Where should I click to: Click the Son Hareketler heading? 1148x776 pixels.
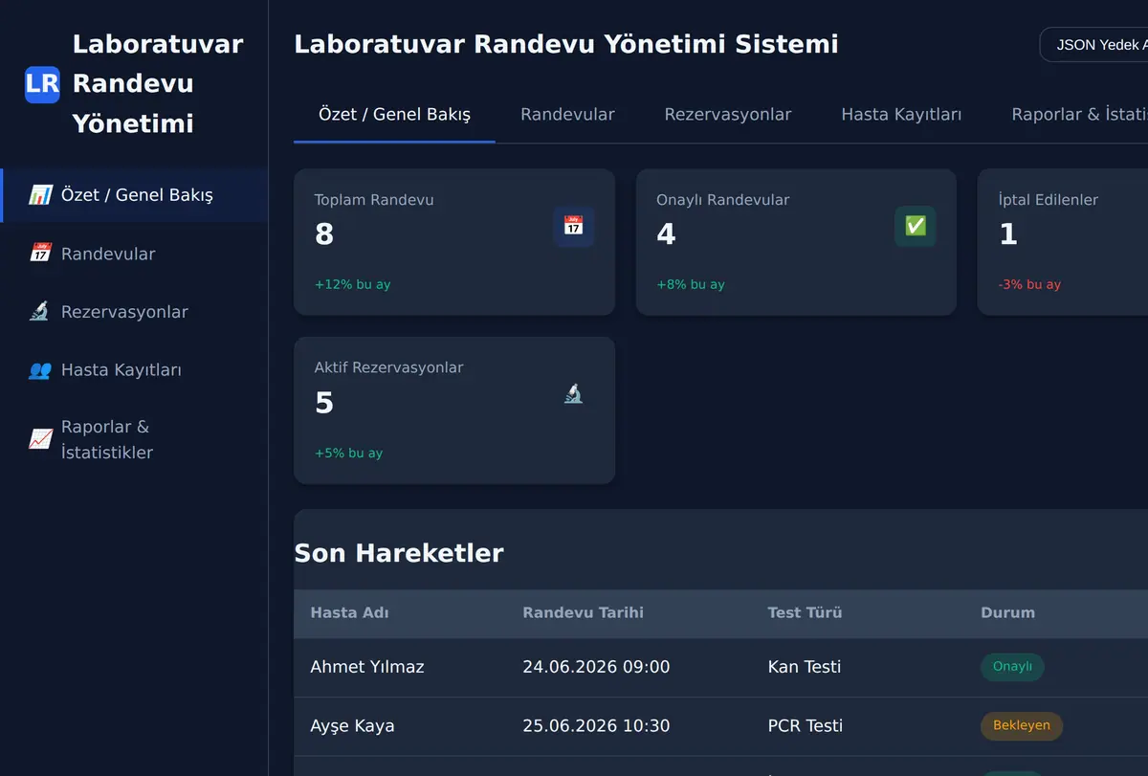click(399, 553)
